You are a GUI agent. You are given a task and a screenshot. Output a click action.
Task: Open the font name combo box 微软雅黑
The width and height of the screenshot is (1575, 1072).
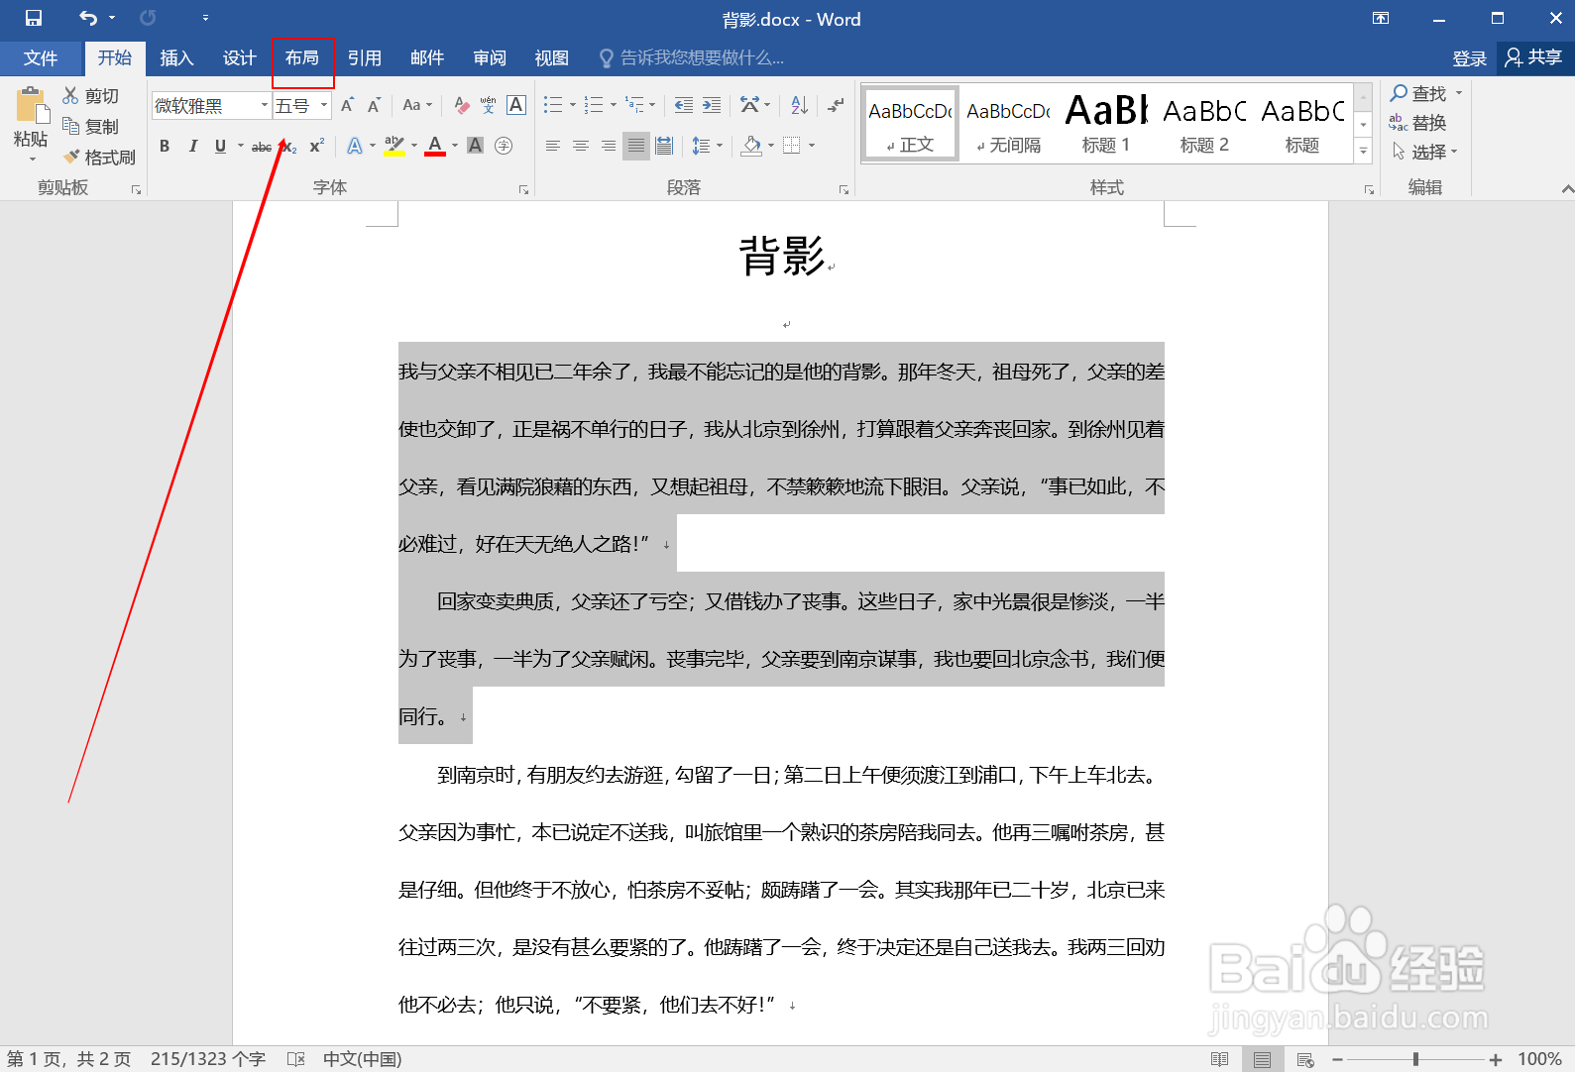211,105
